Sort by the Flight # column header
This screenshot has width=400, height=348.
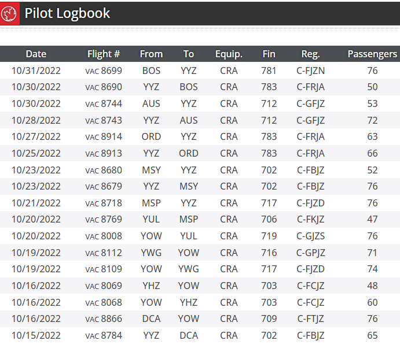tap(104, 54)
